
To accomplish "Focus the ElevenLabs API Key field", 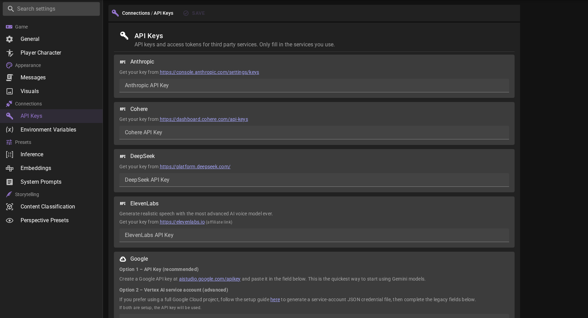I will (x=314, y=235).
